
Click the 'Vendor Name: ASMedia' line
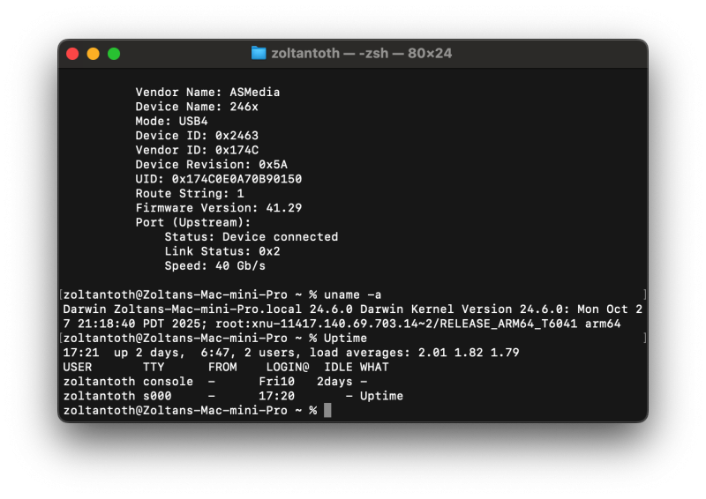click(x=207, y=93)
